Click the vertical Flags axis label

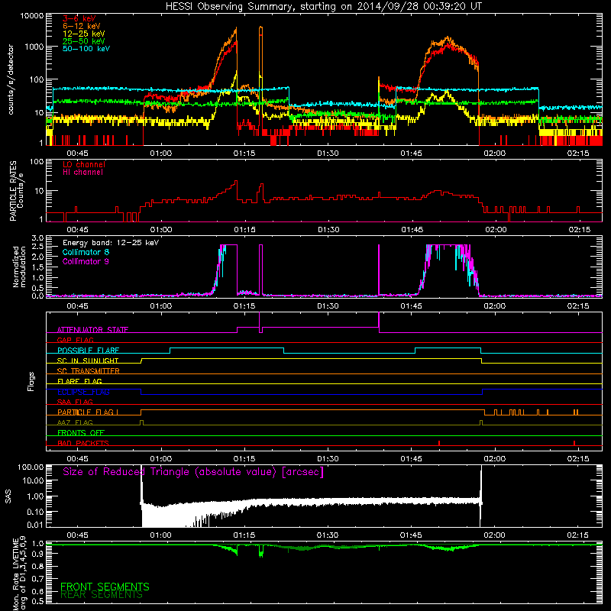tap(31, 382)
